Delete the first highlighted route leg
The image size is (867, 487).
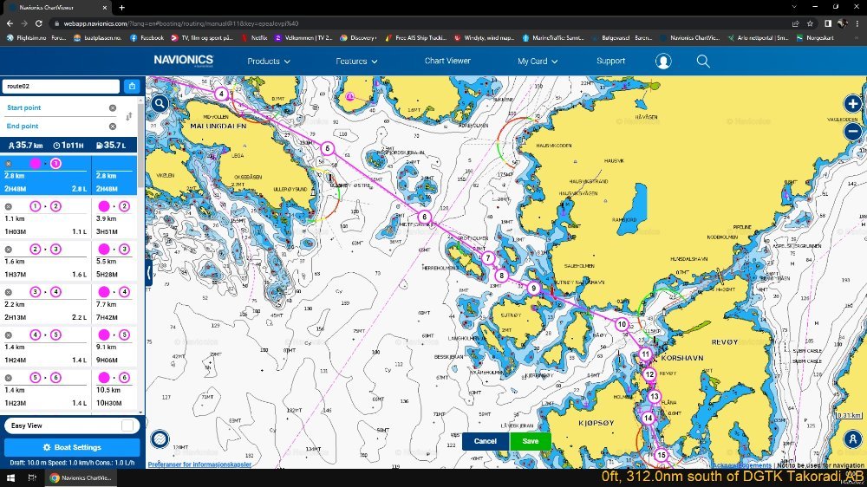point(9,164)
